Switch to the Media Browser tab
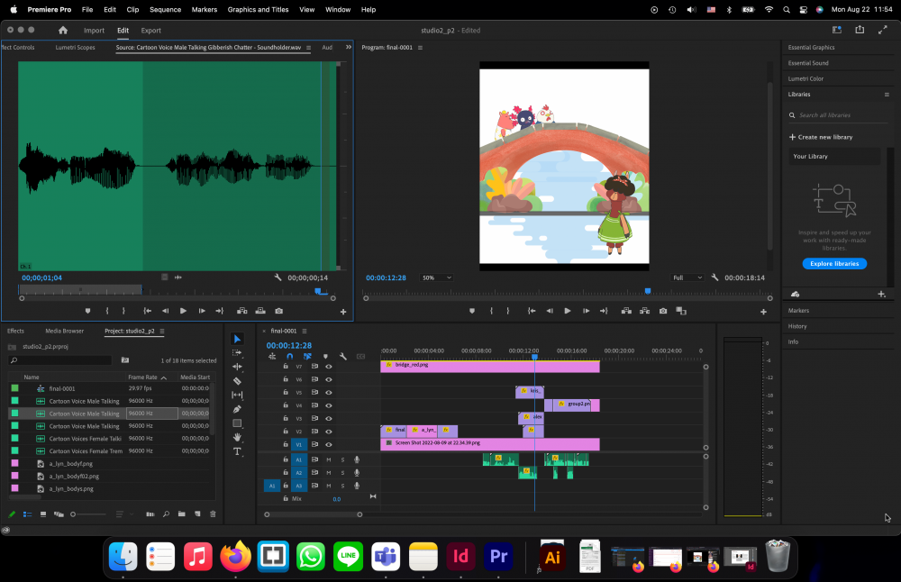The height and width of the screenshot is (582, 901). pos(64,331)
